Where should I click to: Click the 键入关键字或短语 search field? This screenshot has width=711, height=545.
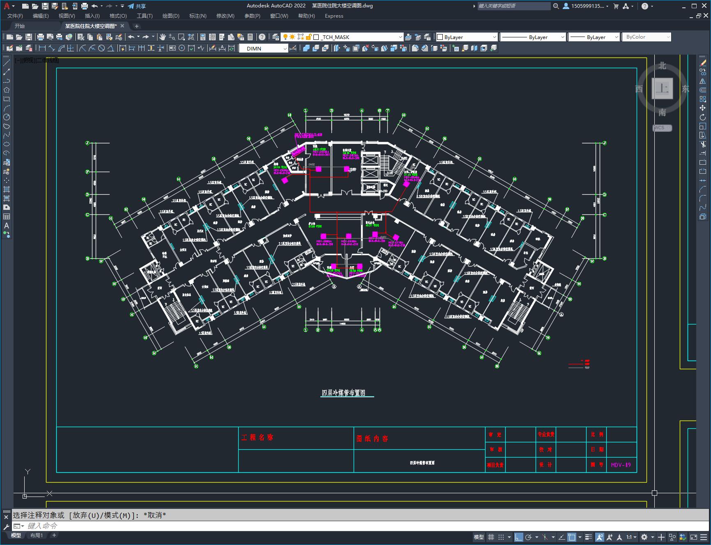point(514,6)
